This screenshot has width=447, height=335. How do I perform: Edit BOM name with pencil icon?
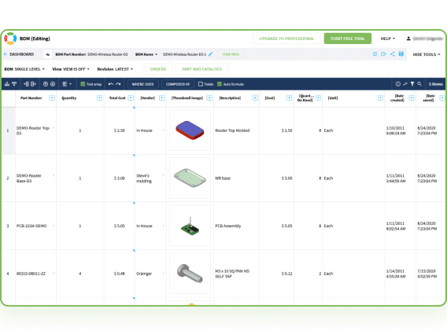210,54
